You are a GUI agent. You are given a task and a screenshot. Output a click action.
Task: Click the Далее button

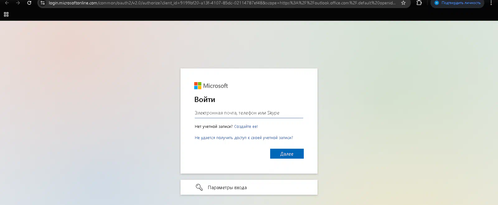point(287,154)
